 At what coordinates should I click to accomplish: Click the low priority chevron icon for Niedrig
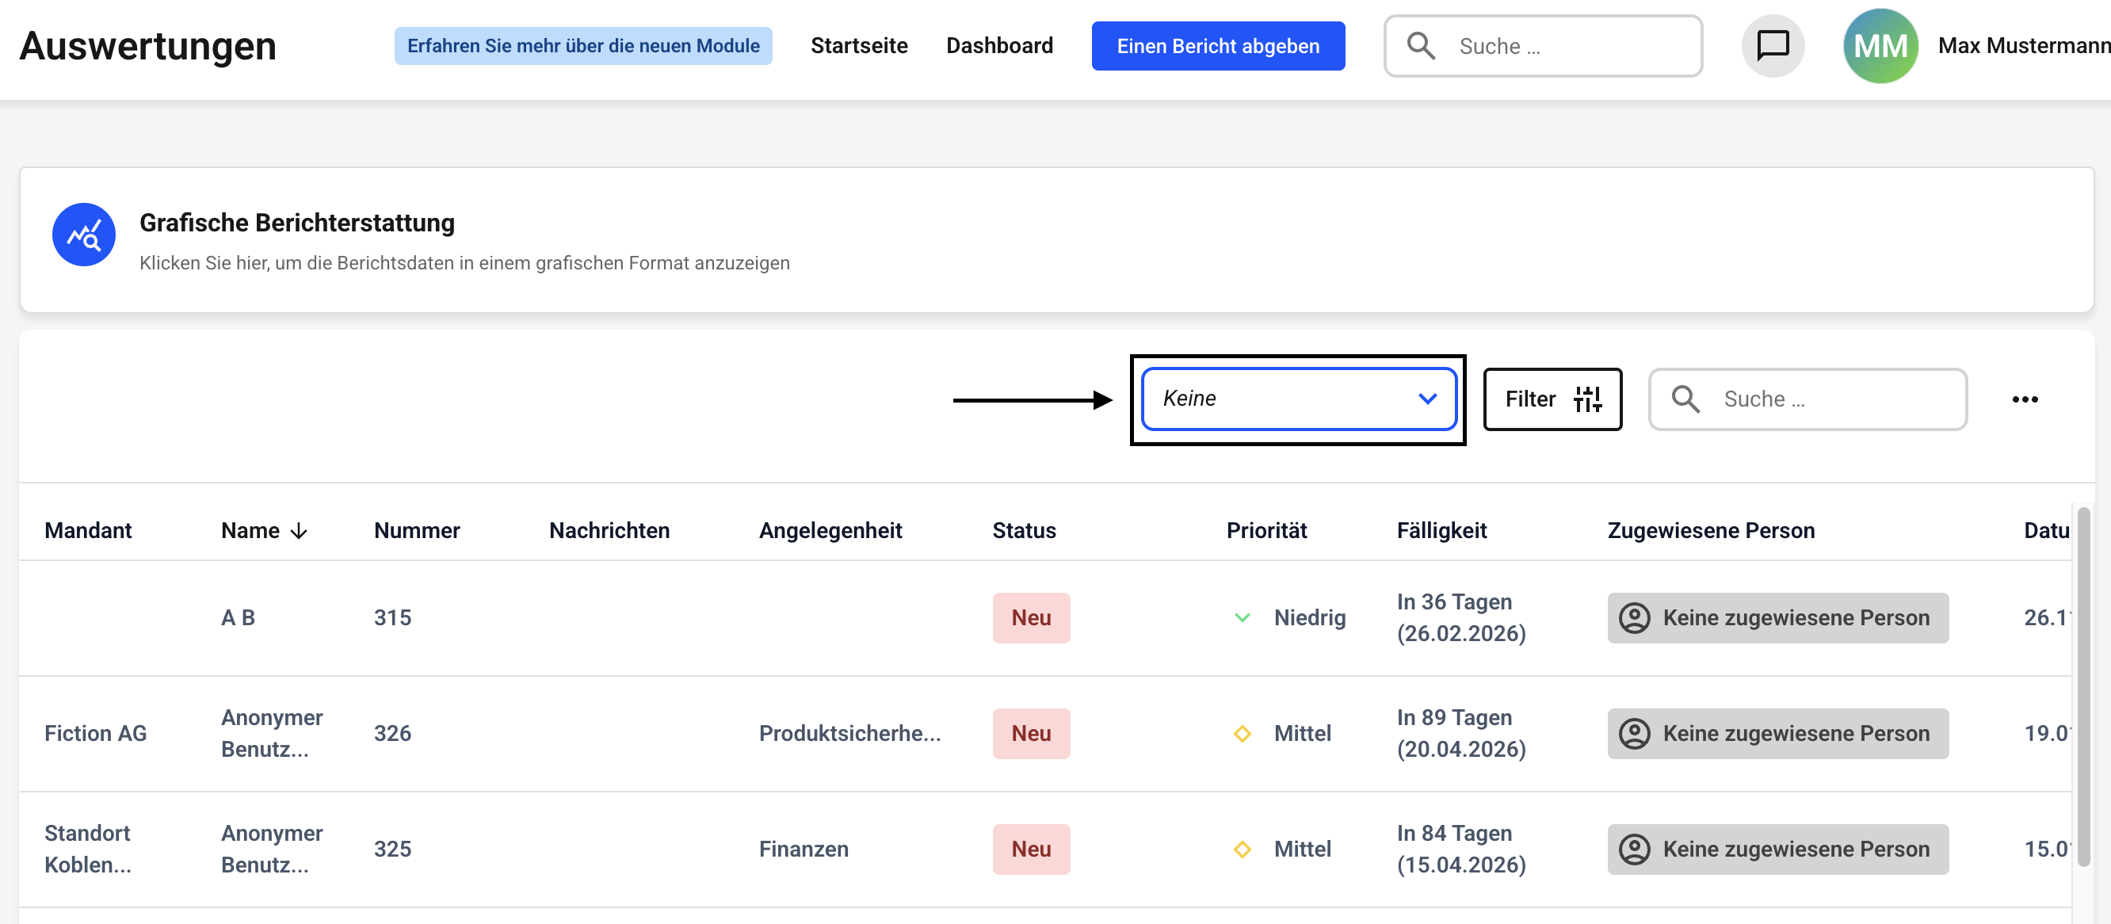pyautogui.click(x=1242, y=618)
